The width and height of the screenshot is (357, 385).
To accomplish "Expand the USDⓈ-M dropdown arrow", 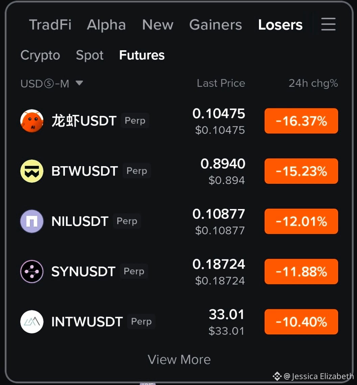I will [79, 83].
